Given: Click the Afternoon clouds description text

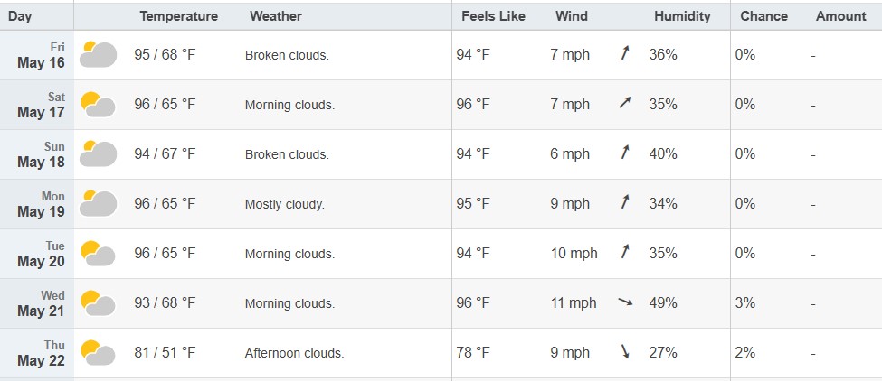Looking at the screenshot, I should [x=294, y=354].
